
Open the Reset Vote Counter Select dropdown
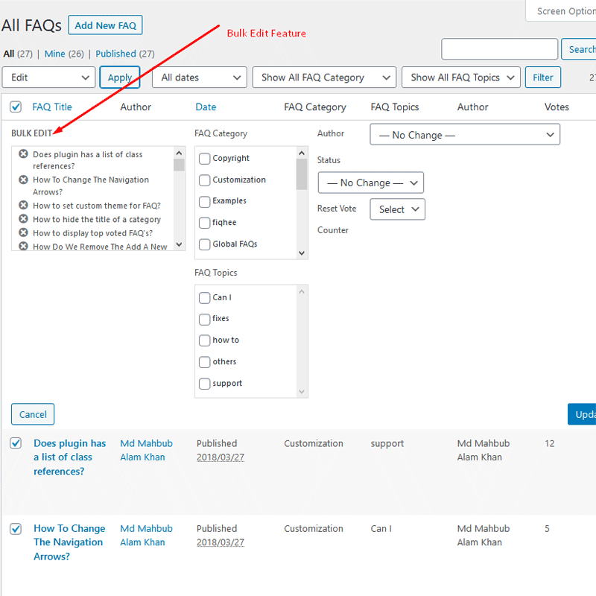(x=397, y=209)
